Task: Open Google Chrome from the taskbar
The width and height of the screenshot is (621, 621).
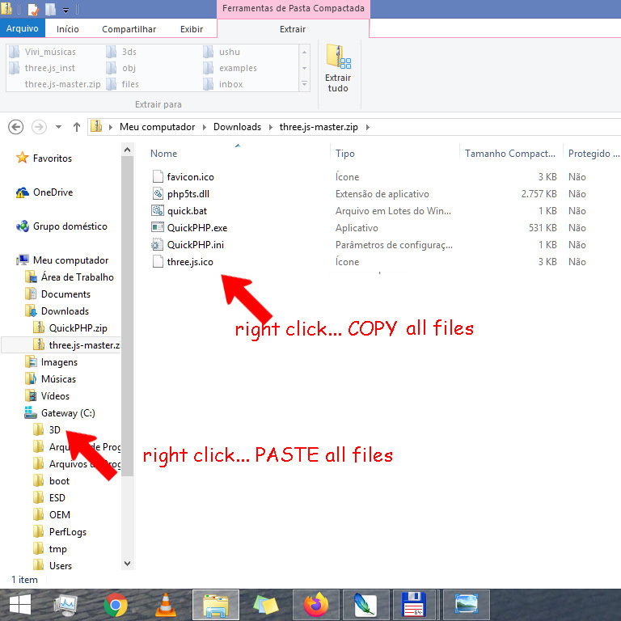Action: point(116,605)
